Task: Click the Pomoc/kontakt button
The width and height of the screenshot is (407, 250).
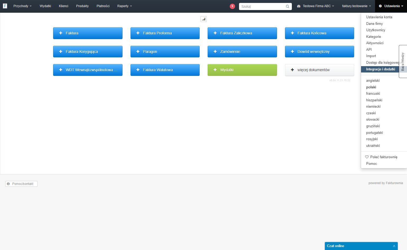Action: pos(21,184)
